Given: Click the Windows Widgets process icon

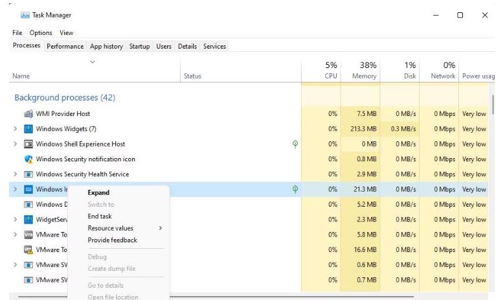Looking at the screenshot, I should pyautogui.click(x=28, y=129).
